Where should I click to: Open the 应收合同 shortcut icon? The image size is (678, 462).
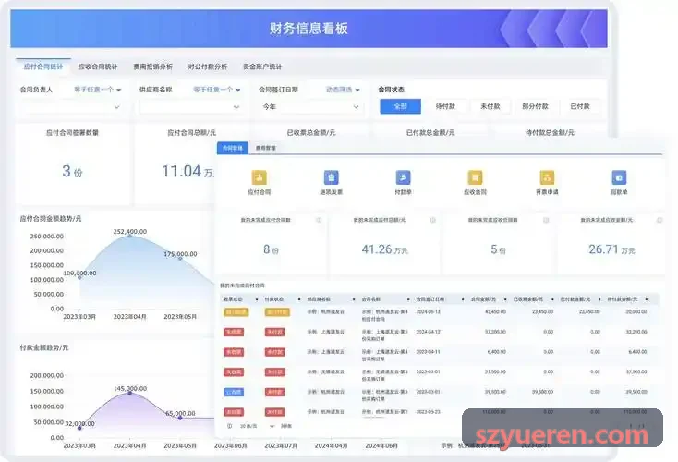[475, 177]
